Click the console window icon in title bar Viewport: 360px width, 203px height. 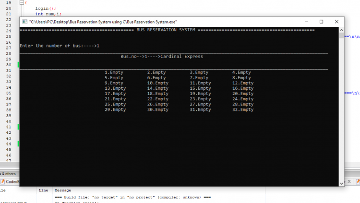coord(24,22)
